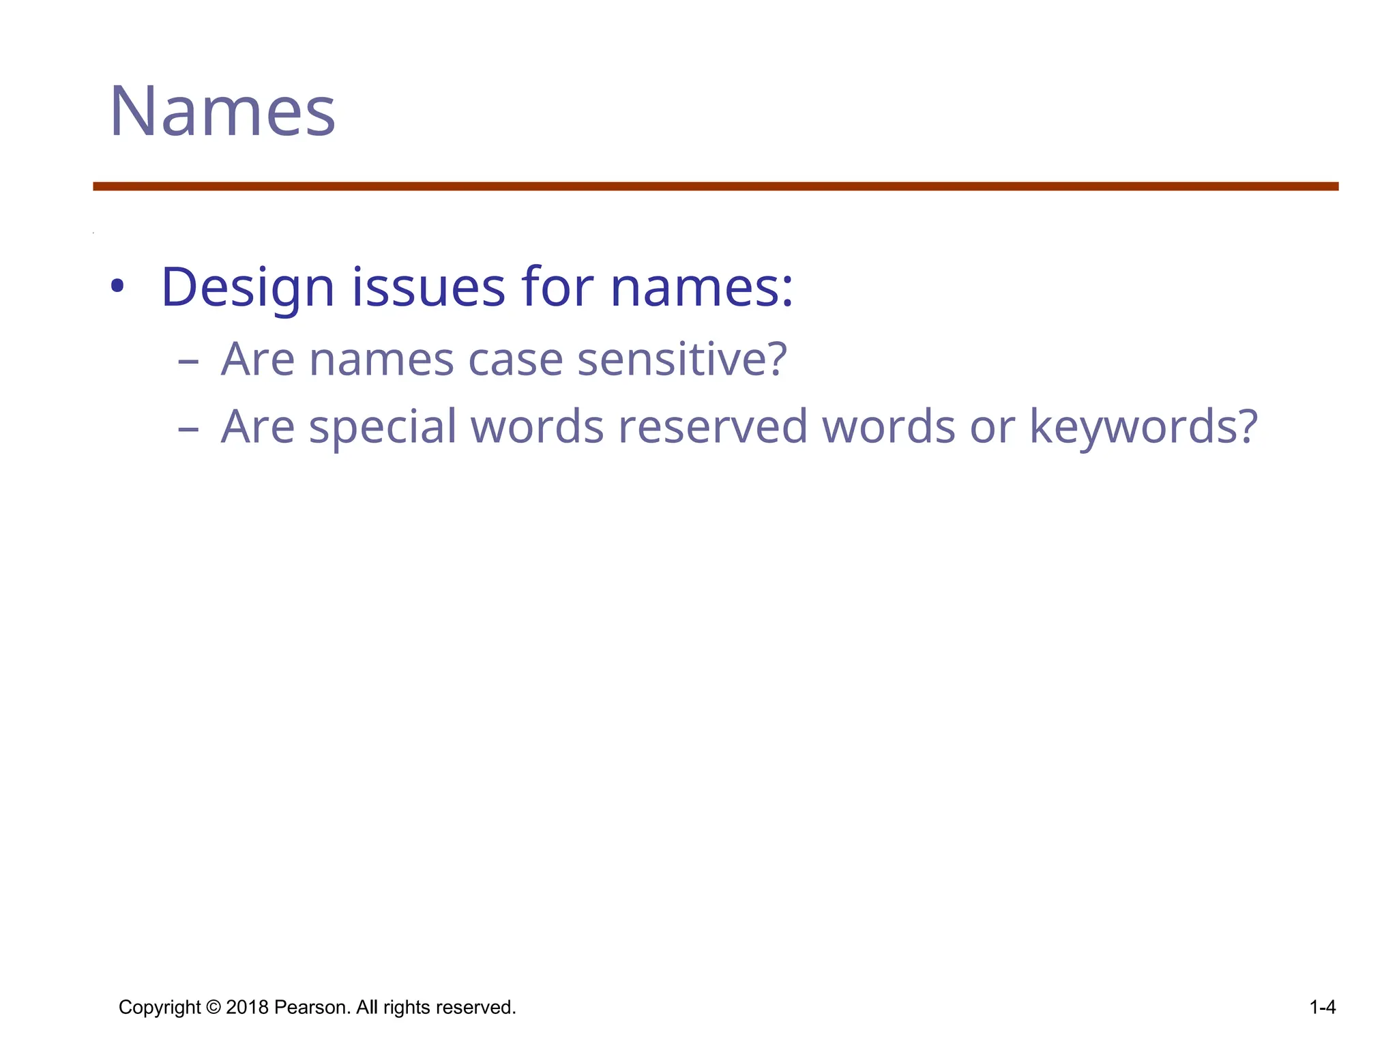1397x1048 pixels.
Task: Click 'All rights reserved.' in footer
Action: point(436,1007)
